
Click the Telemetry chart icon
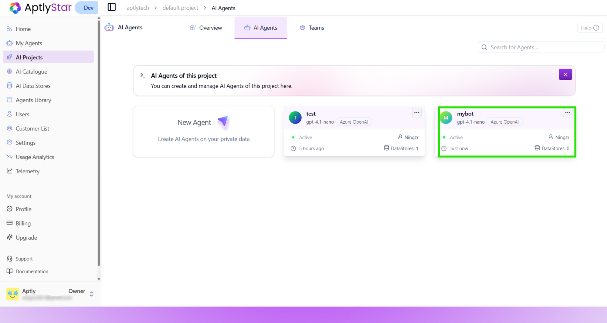pyautogui.click(x=9, y=171)
